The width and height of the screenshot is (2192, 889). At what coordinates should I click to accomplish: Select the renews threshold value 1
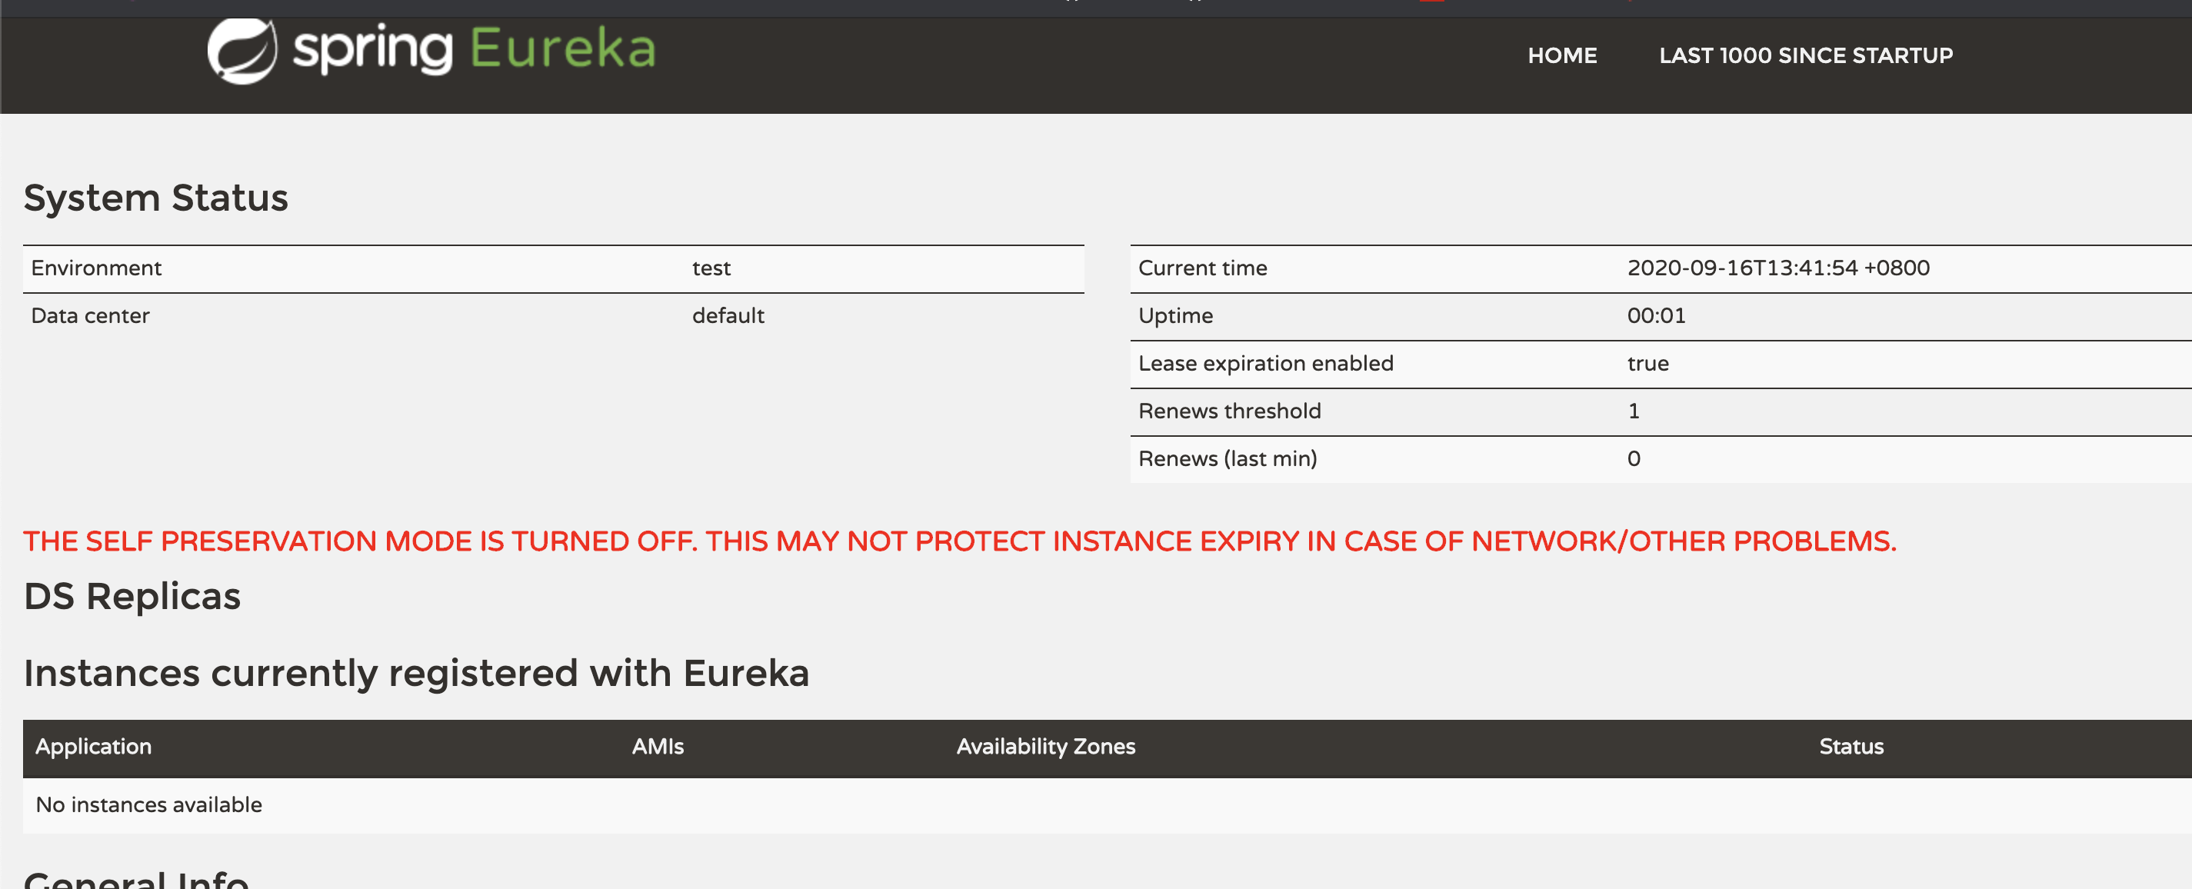tap(1633, 411)
